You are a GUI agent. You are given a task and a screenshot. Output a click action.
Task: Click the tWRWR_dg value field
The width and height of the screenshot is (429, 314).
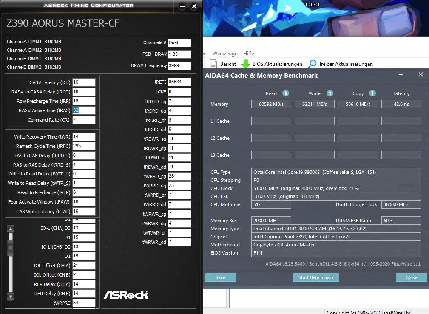[x=179, y=223]
